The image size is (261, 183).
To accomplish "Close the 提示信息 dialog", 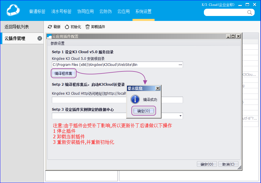I will pyautogui.click(x=158, y=88).
